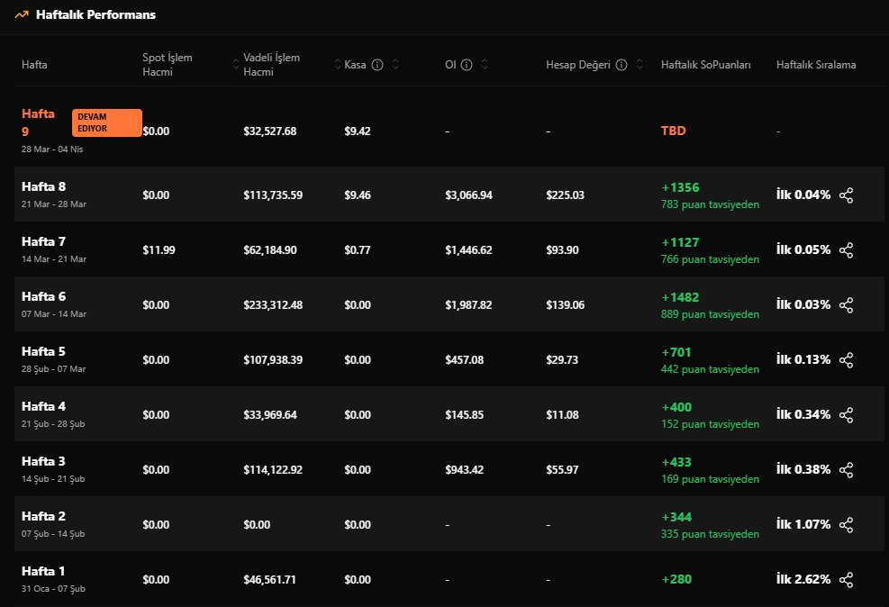Screen dimensions: 889x607
Task: Open the Hesap Değeri info icon
Action: [x=621, y=65]
